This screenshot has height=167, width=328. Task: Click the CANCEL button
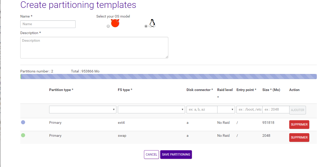pos(151,155)
